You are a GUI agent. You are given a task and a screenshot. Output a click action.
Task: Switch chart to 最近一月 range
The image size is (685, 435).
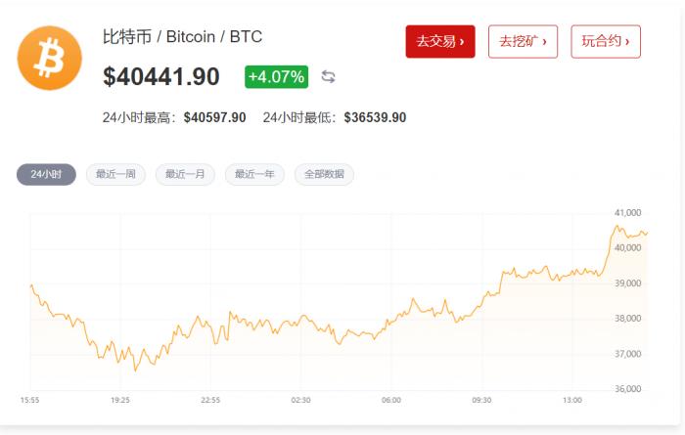(186, 174)
